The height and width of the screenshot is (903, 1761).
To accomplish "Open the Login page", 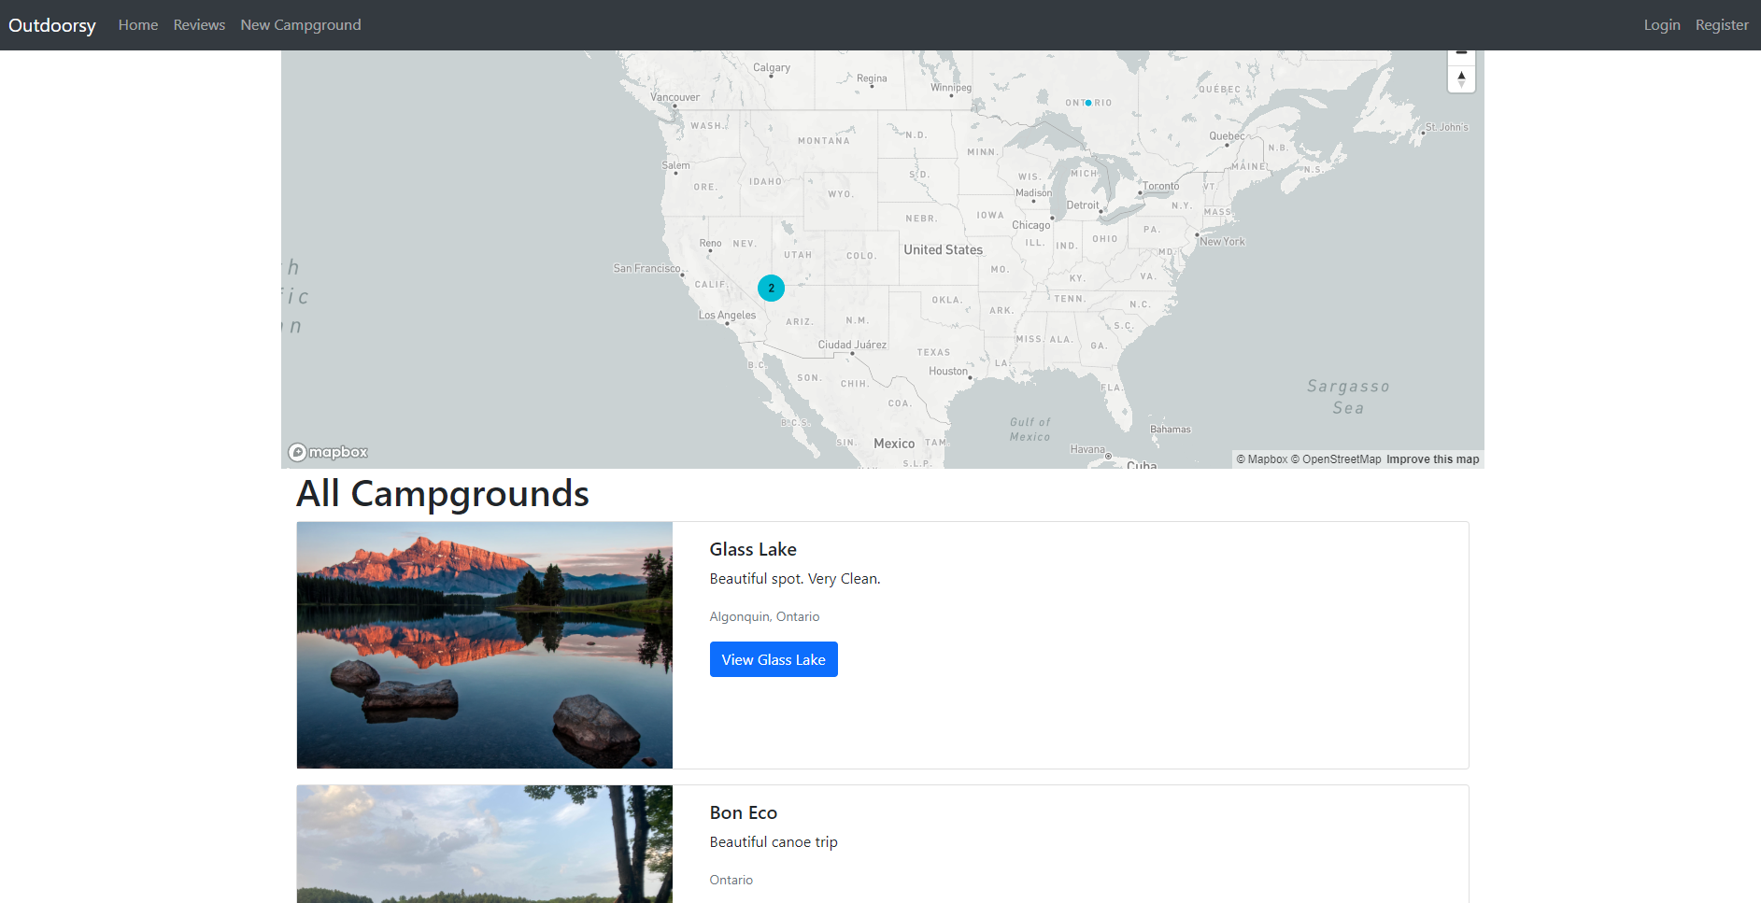I will click(x=1662, y=25).
